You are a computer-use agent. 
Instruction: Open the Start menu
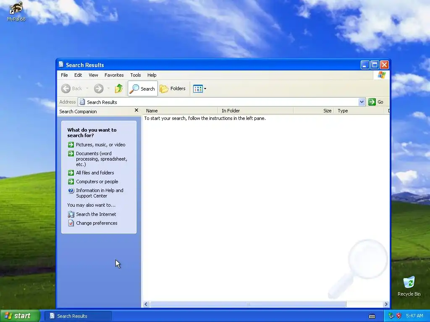20,316
